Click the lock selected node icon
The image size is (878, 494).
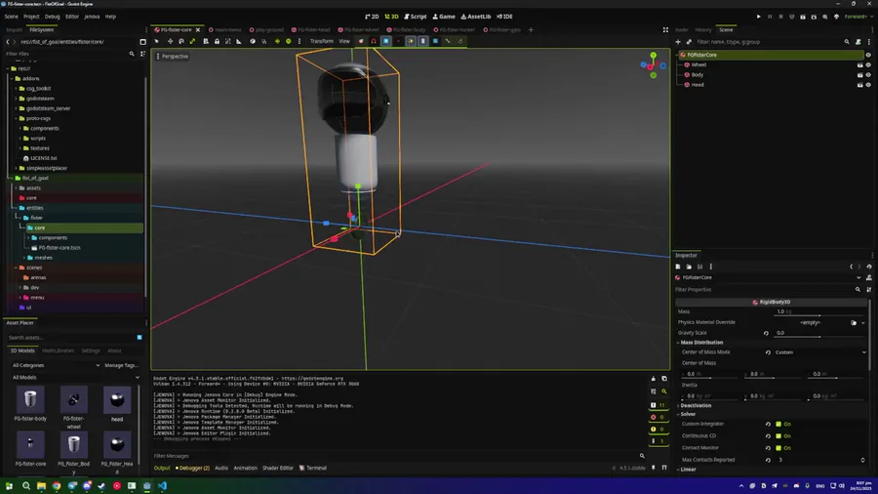pos(217,41)
